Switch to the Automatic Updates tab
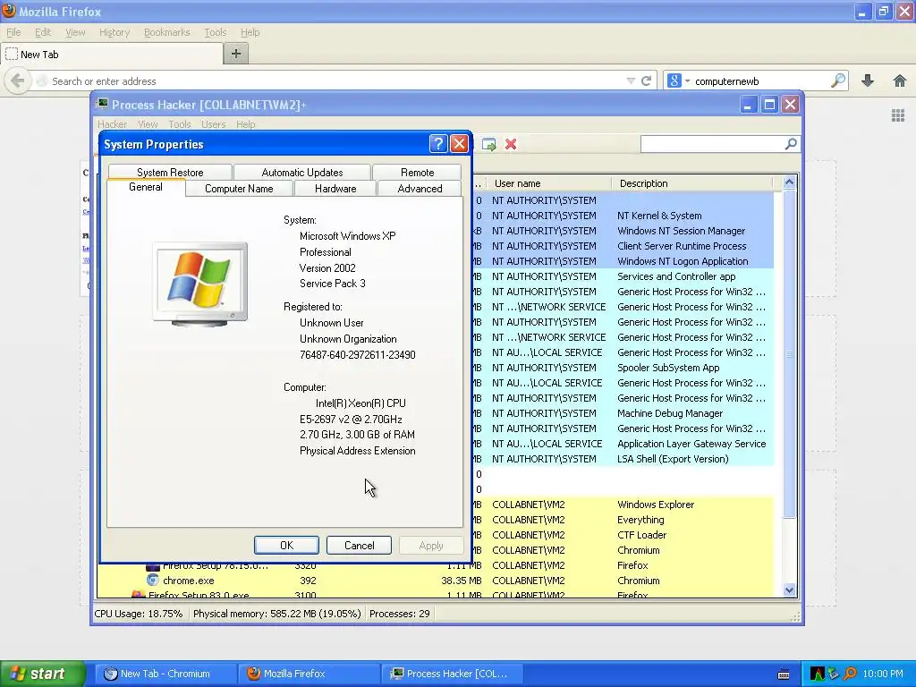The image size is (916, 687). [302, 173]
